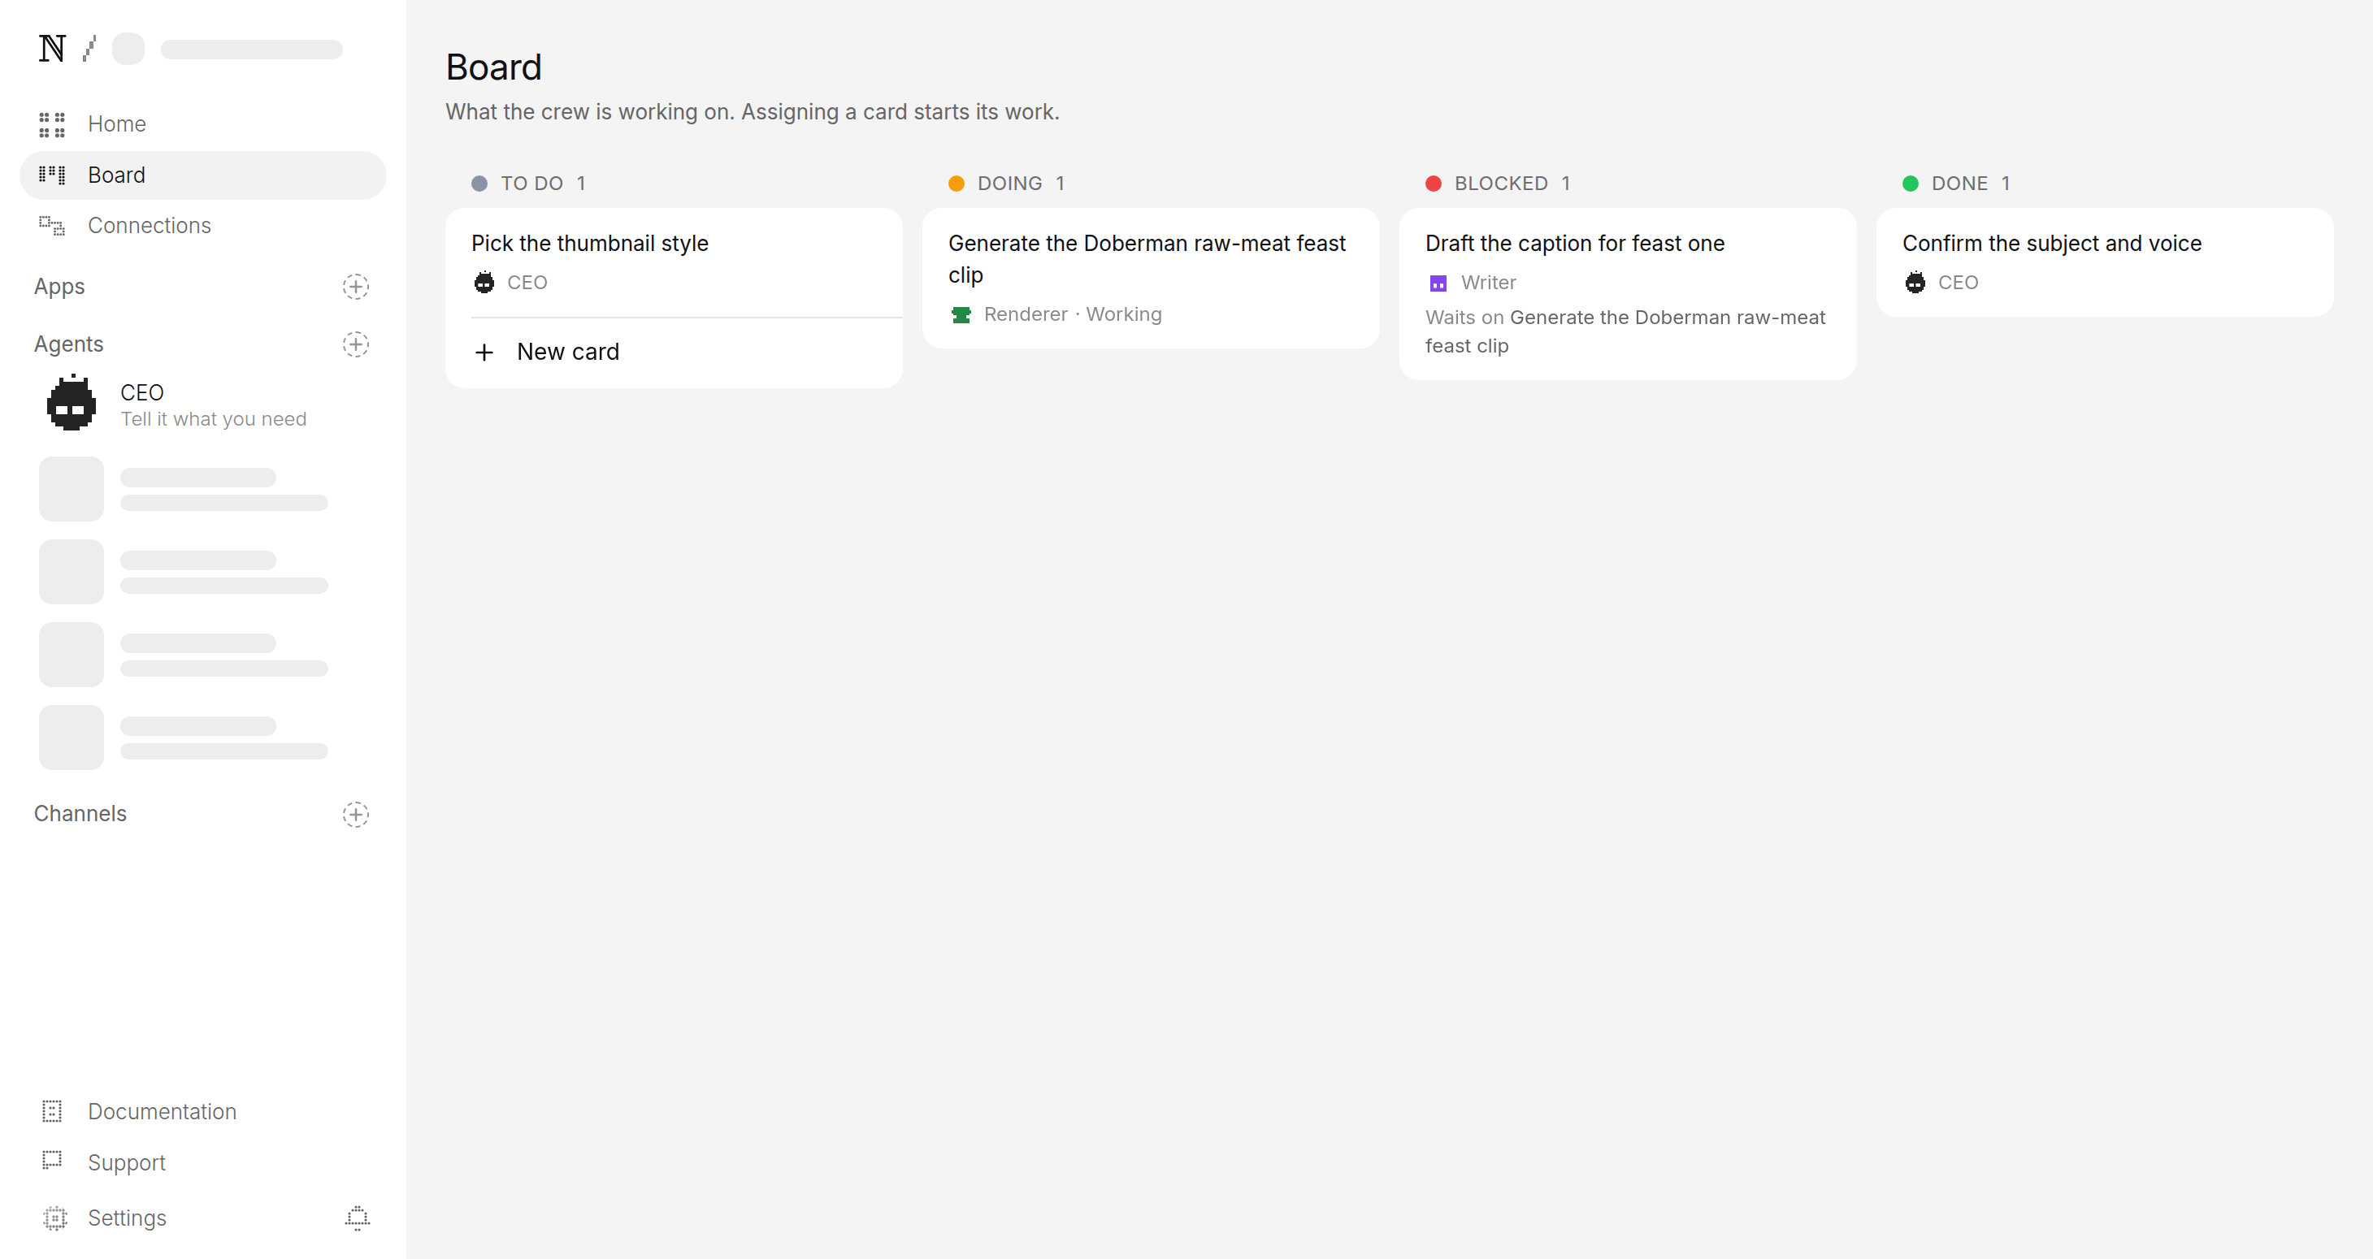The width and height of the screenshot is (2373, 1259).
Task: Click the Writer avatar on the caption card
Action: (1438, 283)
